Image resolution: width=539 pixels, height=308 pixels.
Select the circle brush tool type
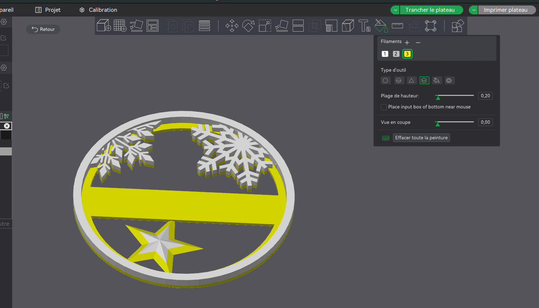pyautogui.click(x=385, y=80)
